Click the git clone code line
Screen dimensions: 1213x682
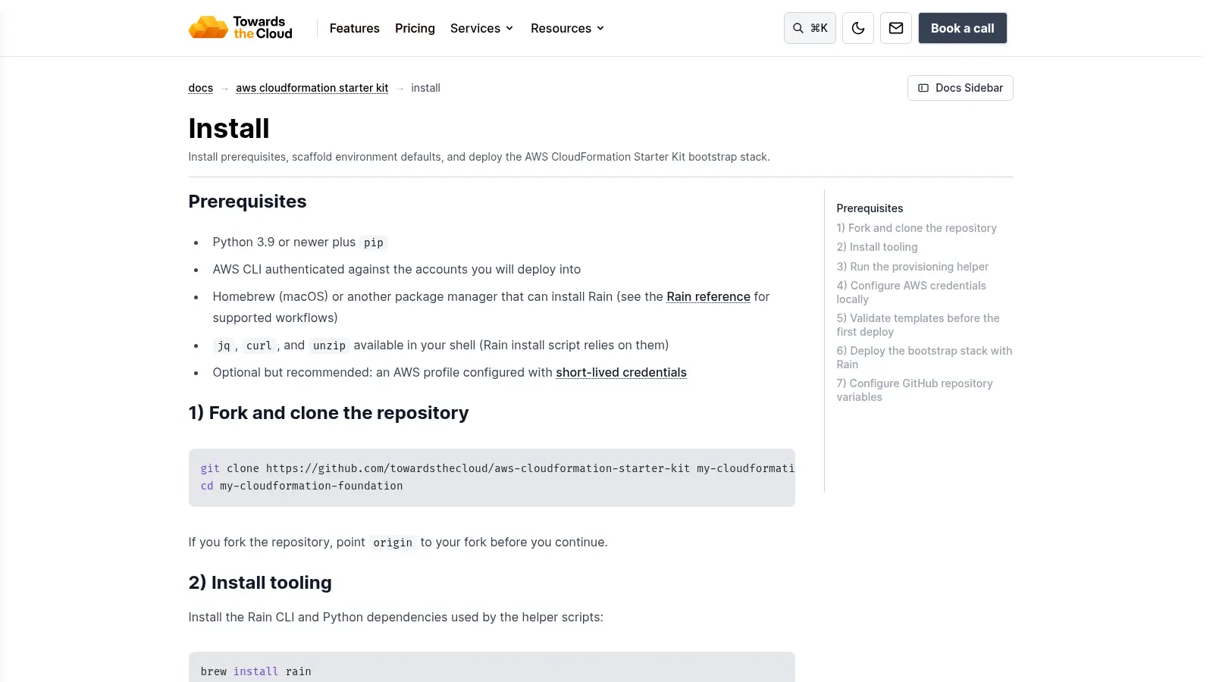click(497, 468)
